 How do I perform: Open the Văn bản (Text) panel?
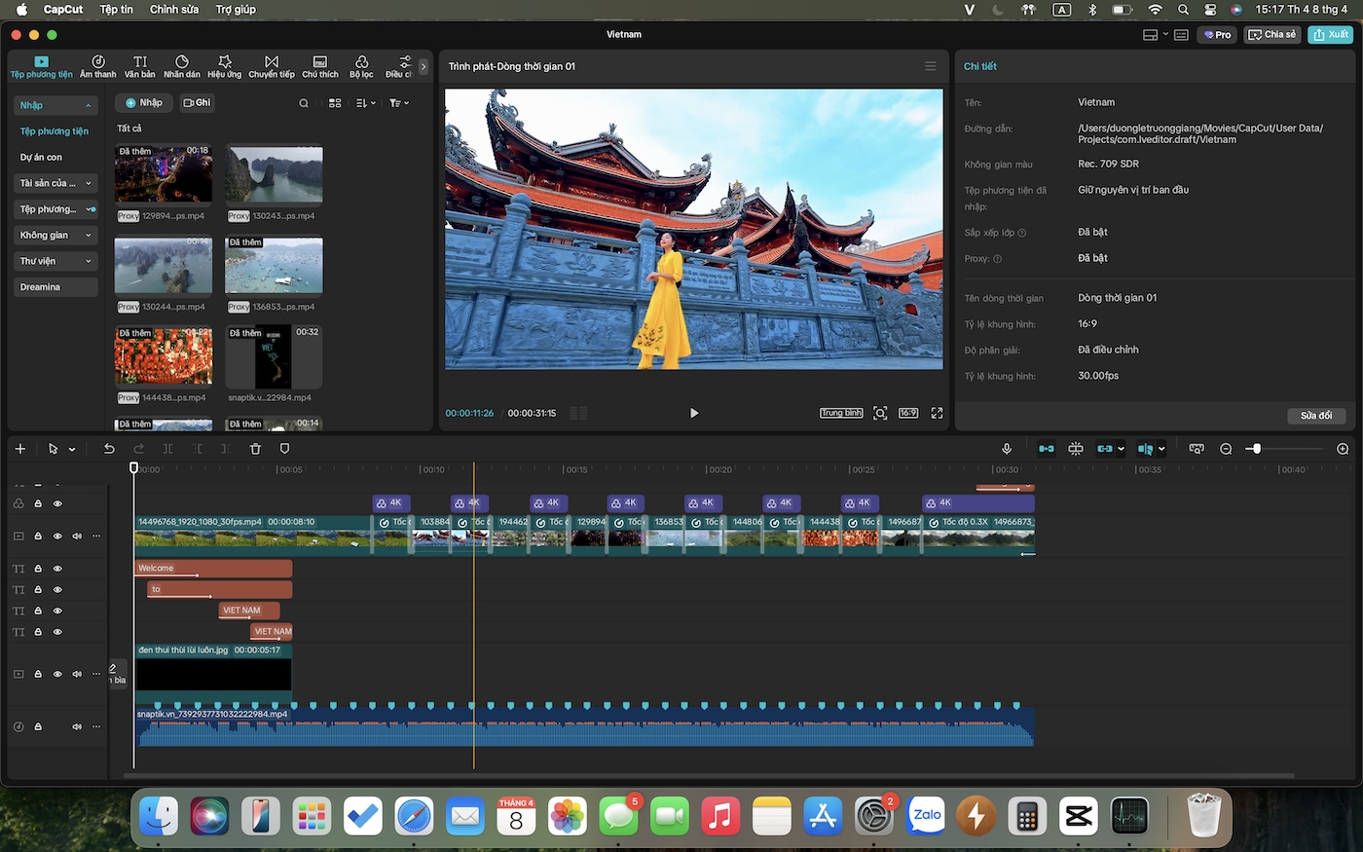point(140,66)
